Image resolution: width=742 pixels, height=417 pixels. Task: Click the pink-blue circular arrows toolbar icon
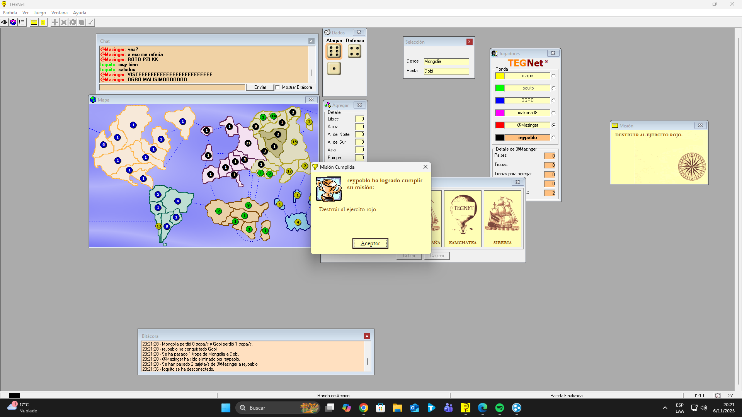click(13, 22)
